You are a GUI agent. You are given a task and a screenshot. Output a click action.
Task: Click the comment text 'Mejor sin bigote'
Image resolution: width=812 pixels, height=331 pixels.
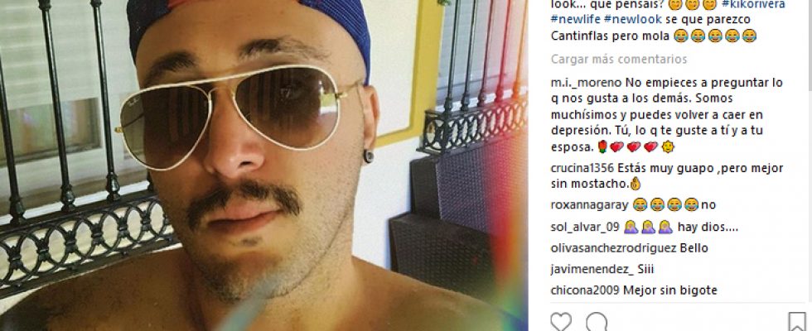(x=669, y=290)
